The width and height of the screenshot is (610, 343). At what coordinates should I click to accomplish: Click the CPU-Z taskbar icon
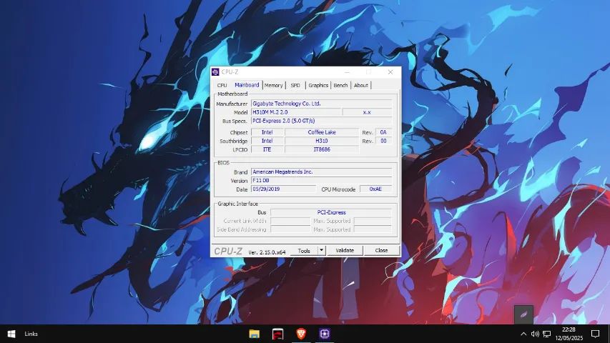pos(325,333)
